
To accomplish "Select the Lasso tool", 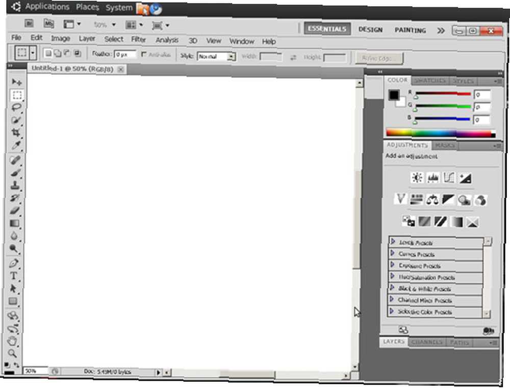I will [x=16, y=107].
